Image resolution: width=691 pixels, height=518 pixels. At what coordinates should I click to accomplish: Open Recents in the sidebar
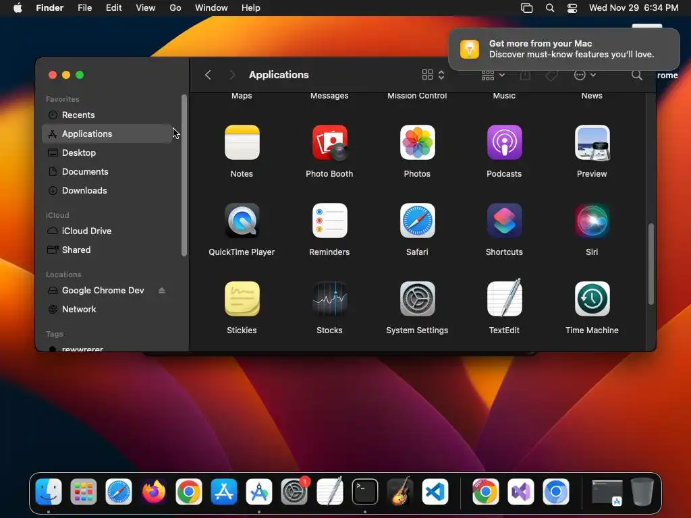click(x=107, y=115)
